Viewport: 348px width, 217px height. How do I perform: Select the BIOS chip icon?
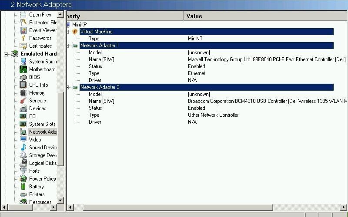[x=23, y=77]
